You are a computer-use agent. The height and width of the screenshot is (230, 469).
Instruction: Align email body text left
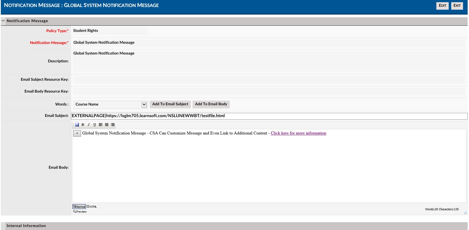101,125
